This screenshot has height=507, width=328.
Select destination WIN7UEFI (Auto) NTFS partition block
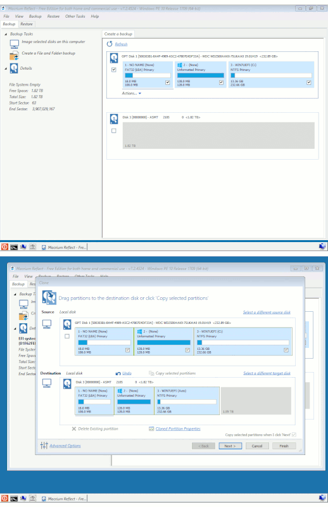[x=187, y=401]
